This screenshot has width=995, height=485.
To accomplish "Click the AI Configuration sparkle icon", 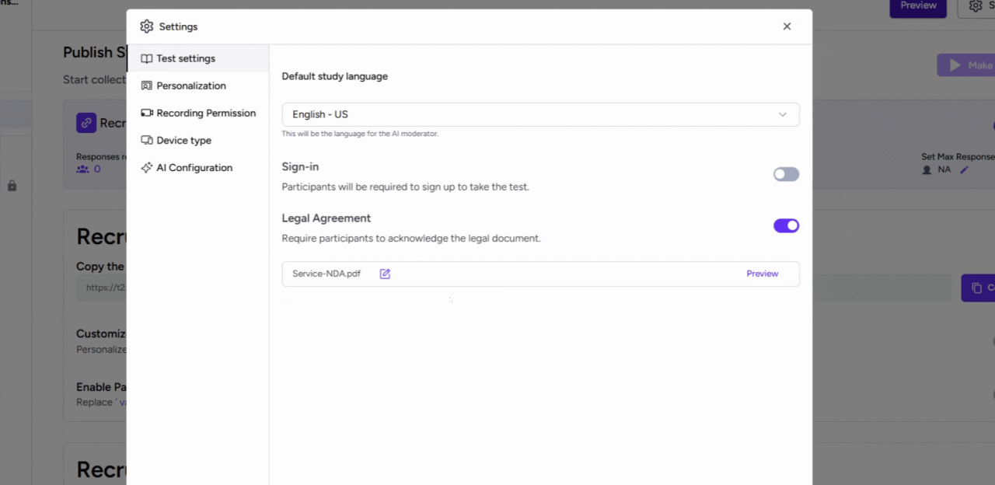I will click(147, 167).
